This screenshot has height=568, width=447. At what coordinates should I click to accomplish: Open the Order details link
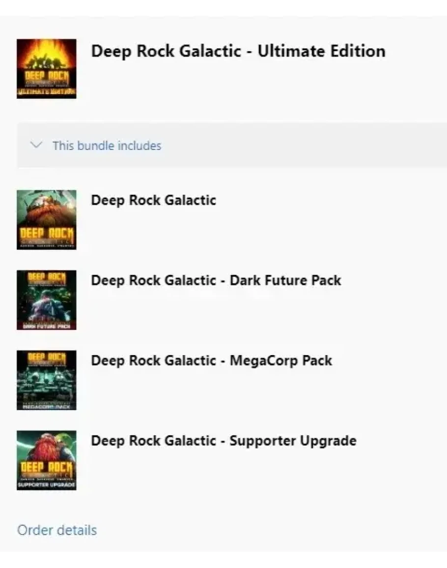[x=57, y=530]
